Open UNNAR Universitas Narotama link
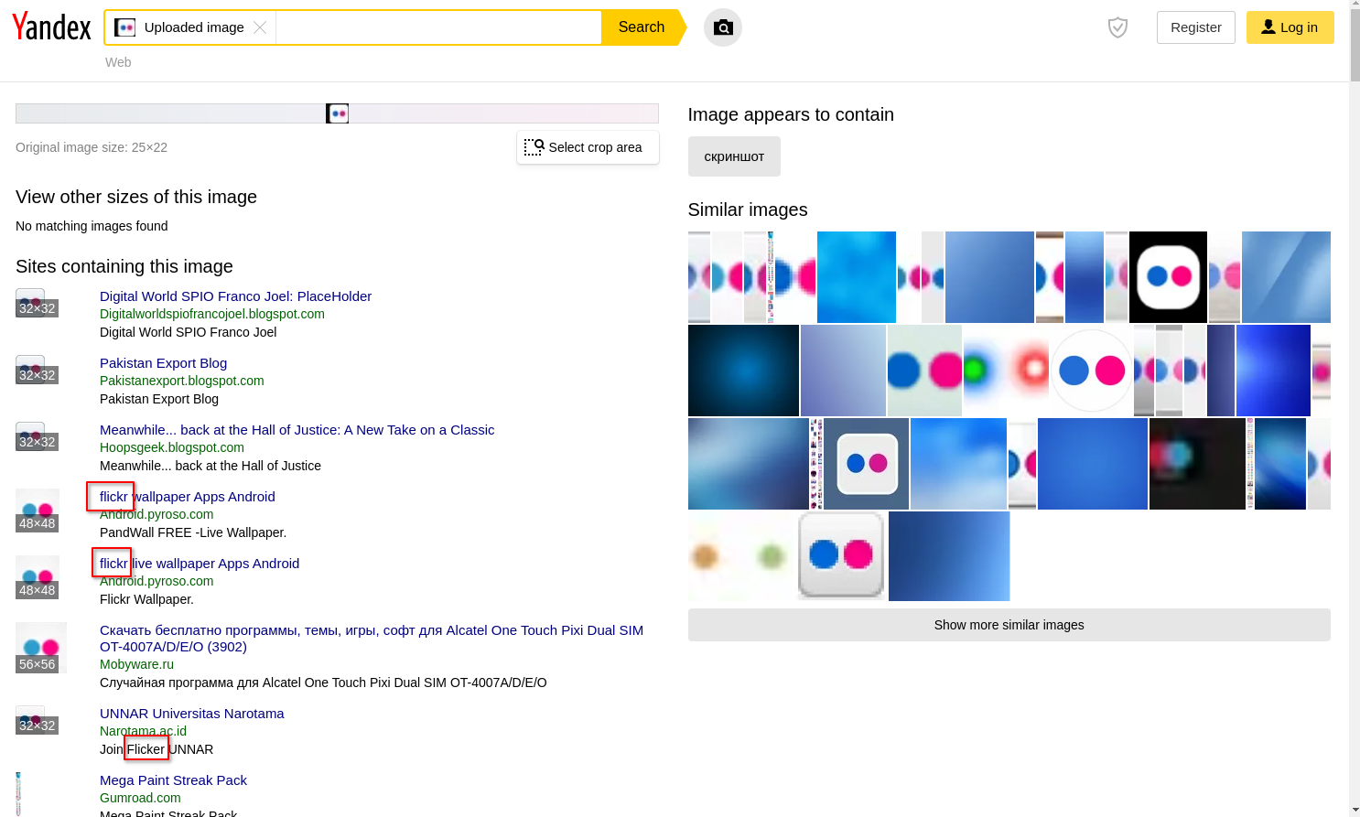Screen dimensions: 1360x817 pos(191,714)
